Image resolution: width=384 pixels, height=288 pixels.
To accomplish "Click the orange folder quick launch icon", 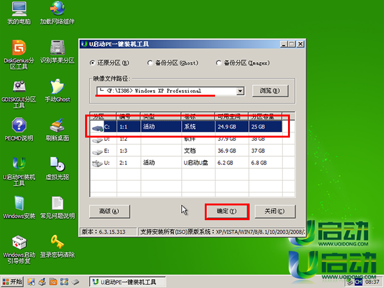I will (x=53, y=282).
